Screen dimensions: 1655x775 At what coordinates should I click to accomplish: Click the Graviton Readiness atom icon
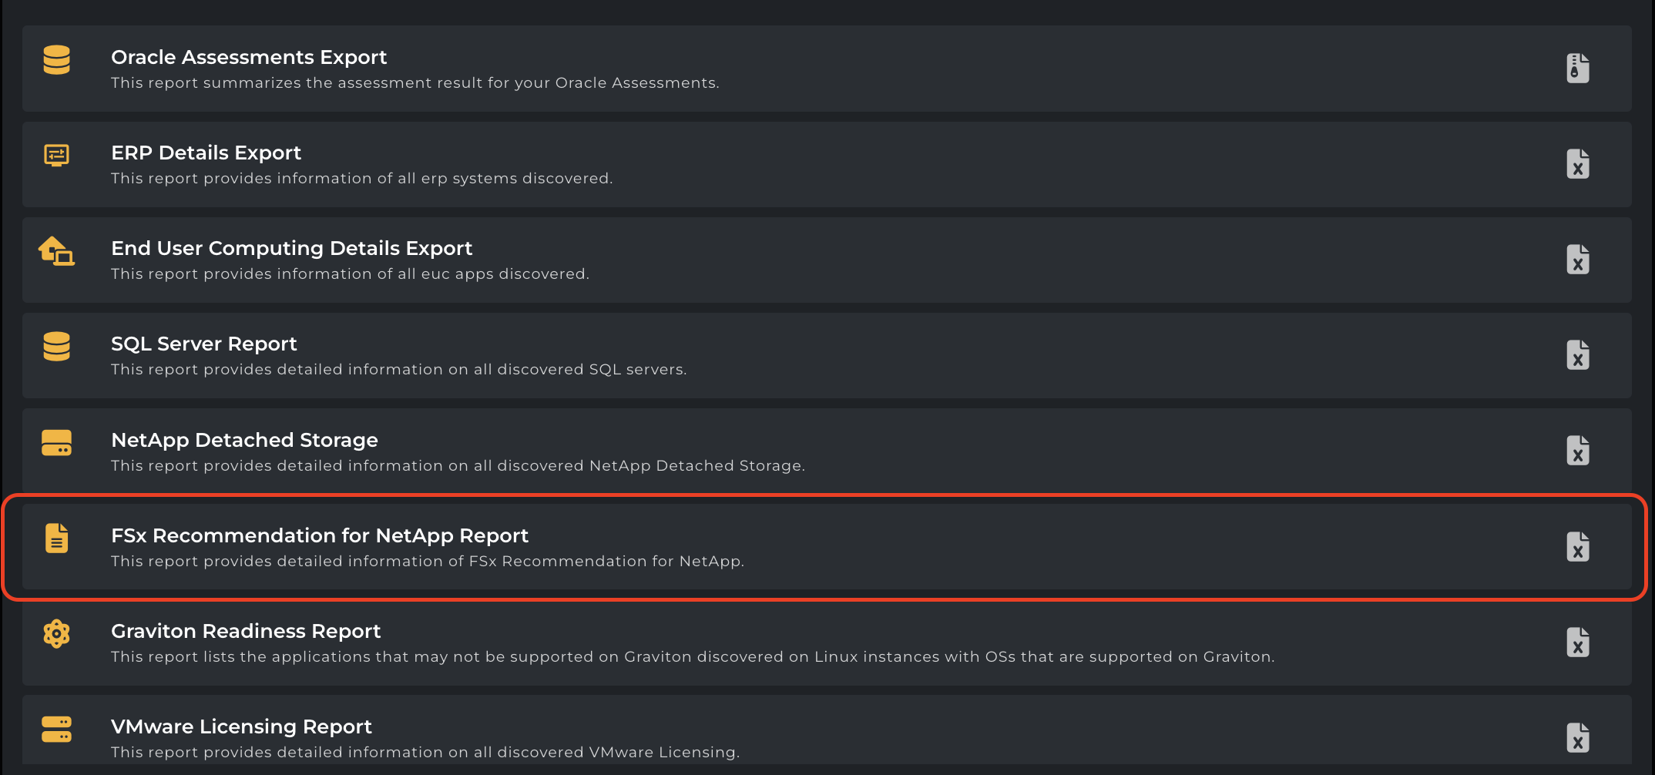click(57, 634)
